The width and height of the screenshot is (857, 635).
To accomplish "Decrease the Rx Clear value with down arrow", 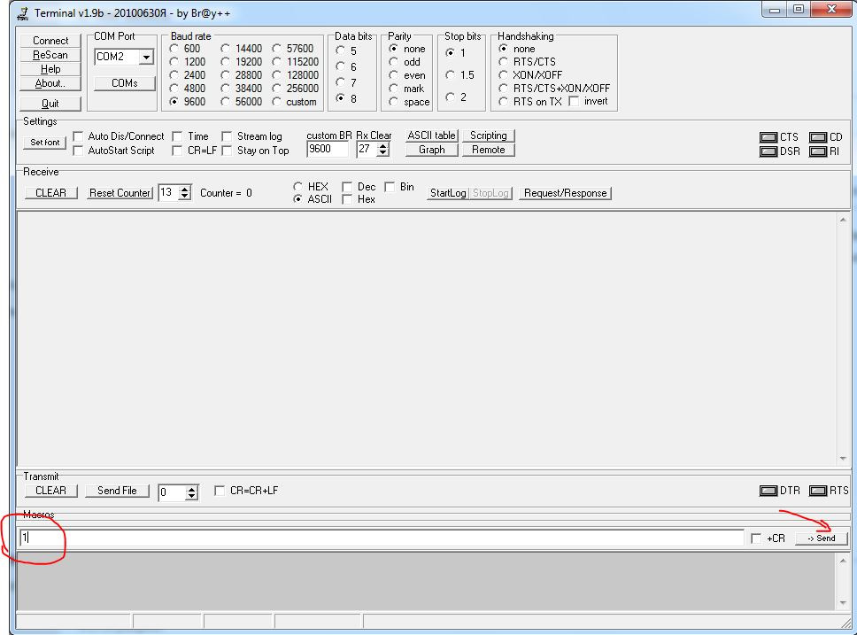I will [x=383, y=152].
